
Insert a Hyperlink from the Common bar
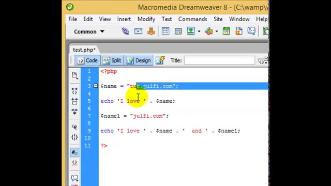coord(125,31)
